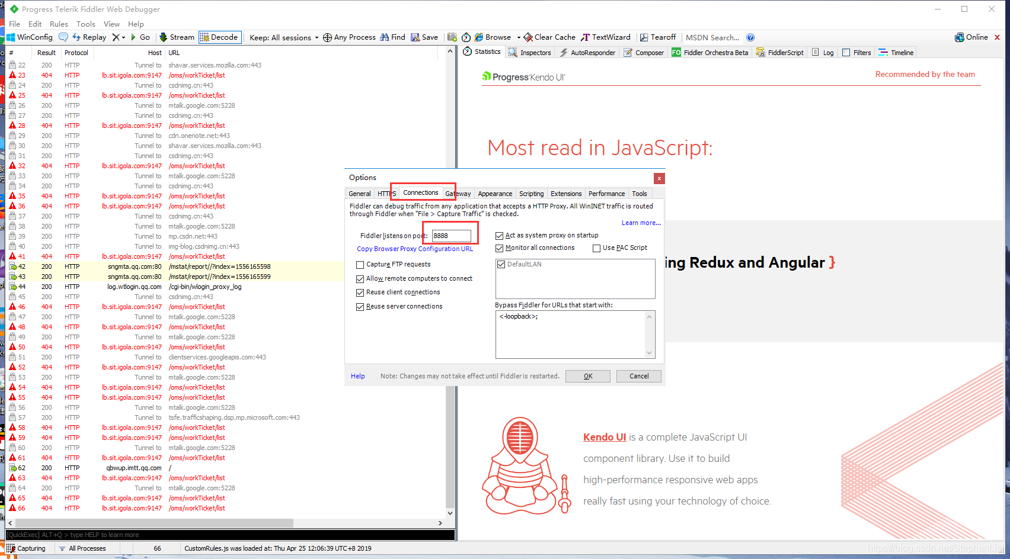This screenshot has width=1010, height=559.
Task: Close the toolbar with the red X
Action: (997, 37)
